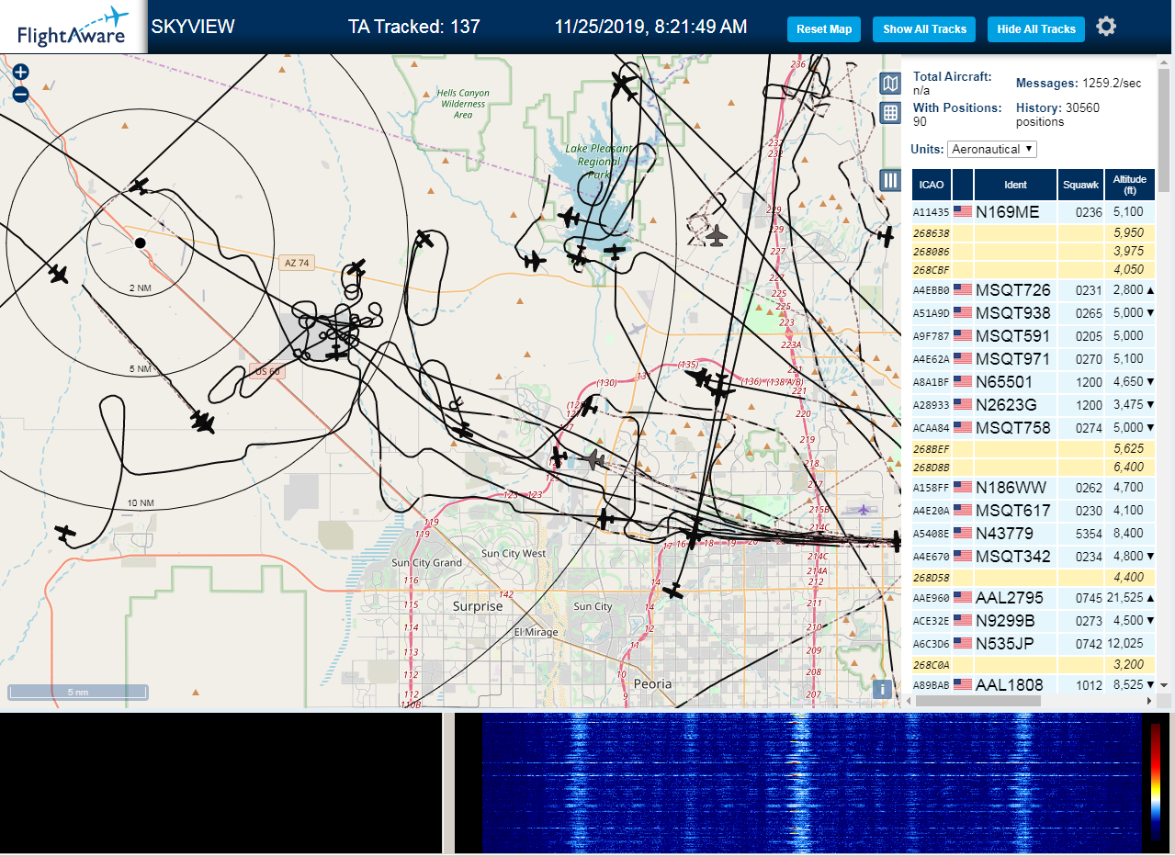Open the Units dropdown set to Aeronautical
Image resolution: width=1175 pixels, height=857 pixels.
point(992,149)
